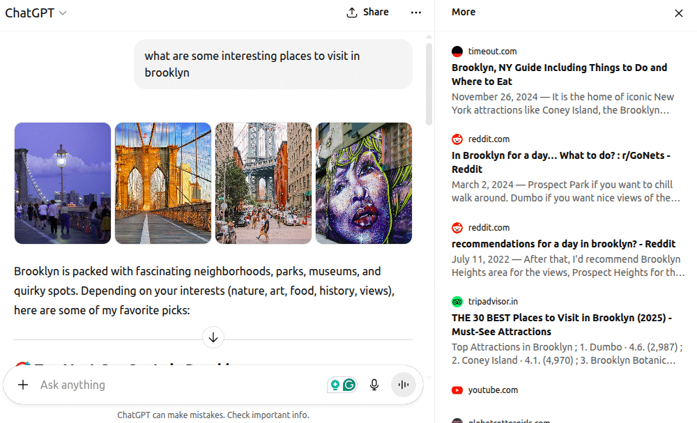Open 'recommendations for a day in brooklyn' link

pyautogui.click(x=563, y=244)
